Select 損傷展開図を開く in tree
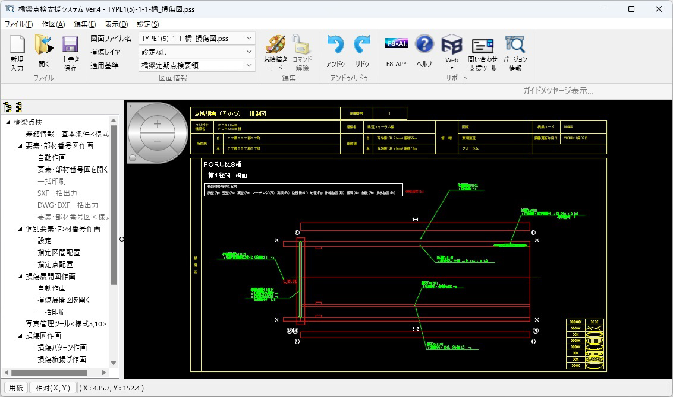The height and width of the screenshot is (397, 673). tap(64, 300)
